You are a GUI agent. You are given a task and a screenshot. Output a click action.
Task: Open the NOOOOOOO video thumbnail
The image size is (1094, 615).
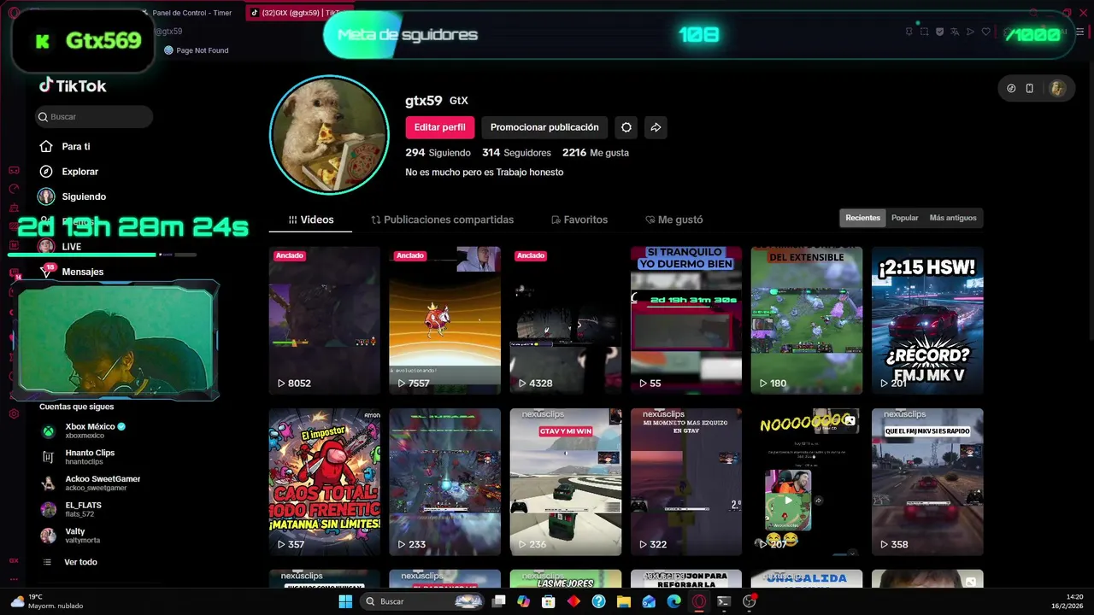click(x=807, y=482)
